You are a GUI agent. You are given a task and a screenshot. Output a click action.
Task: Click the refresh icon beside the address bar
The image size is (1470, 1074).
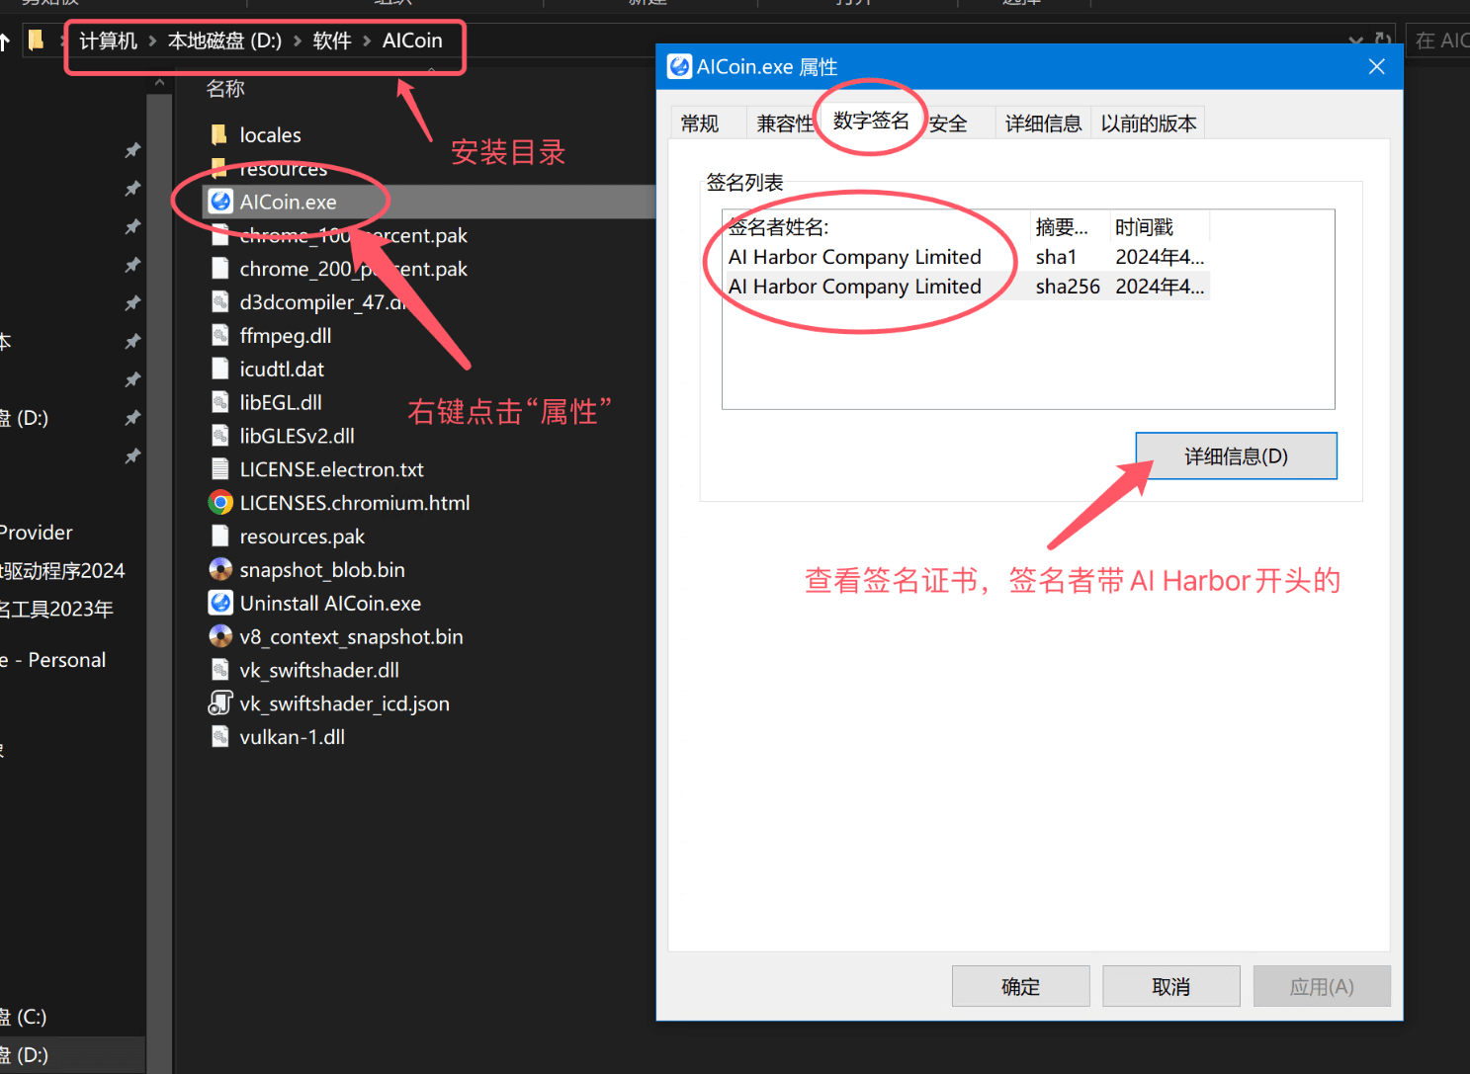1383,41
